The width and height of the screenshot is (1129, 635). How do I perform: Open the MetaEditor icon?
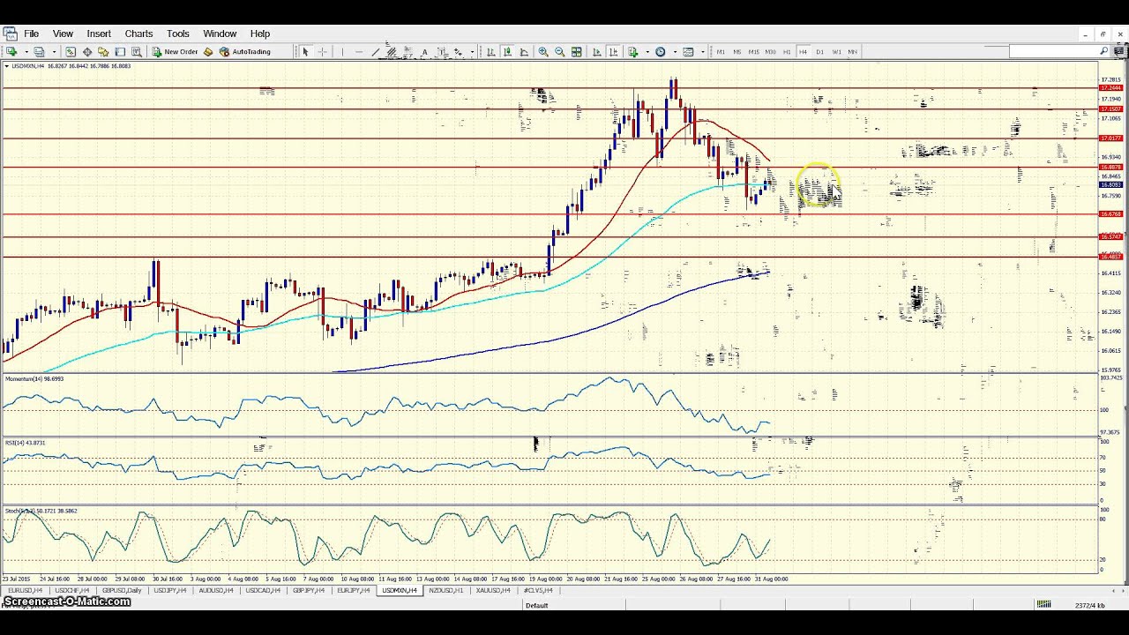(208, 52)
